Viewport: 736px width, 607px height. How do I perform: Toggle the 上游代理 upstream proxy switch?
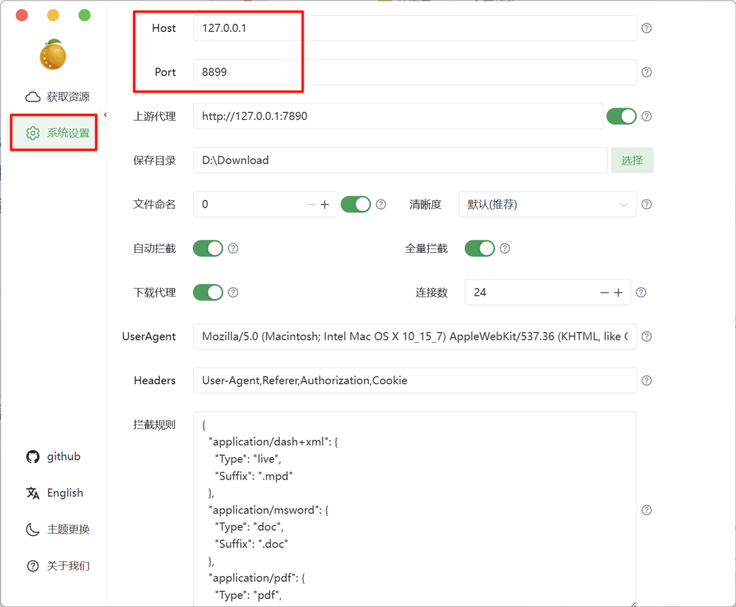point(621,116)
